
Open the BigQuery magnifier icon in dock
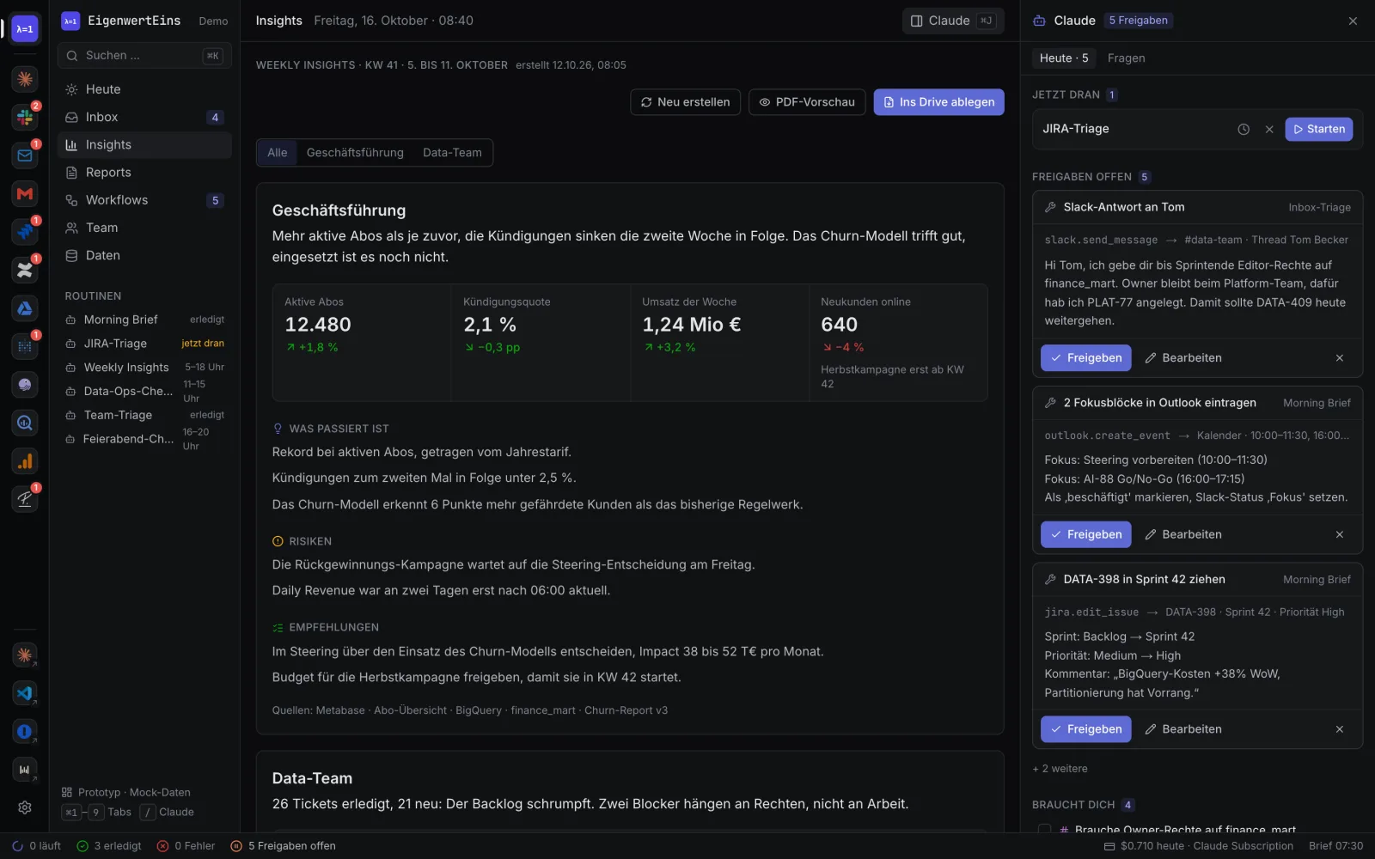click(x=24, y=423)
